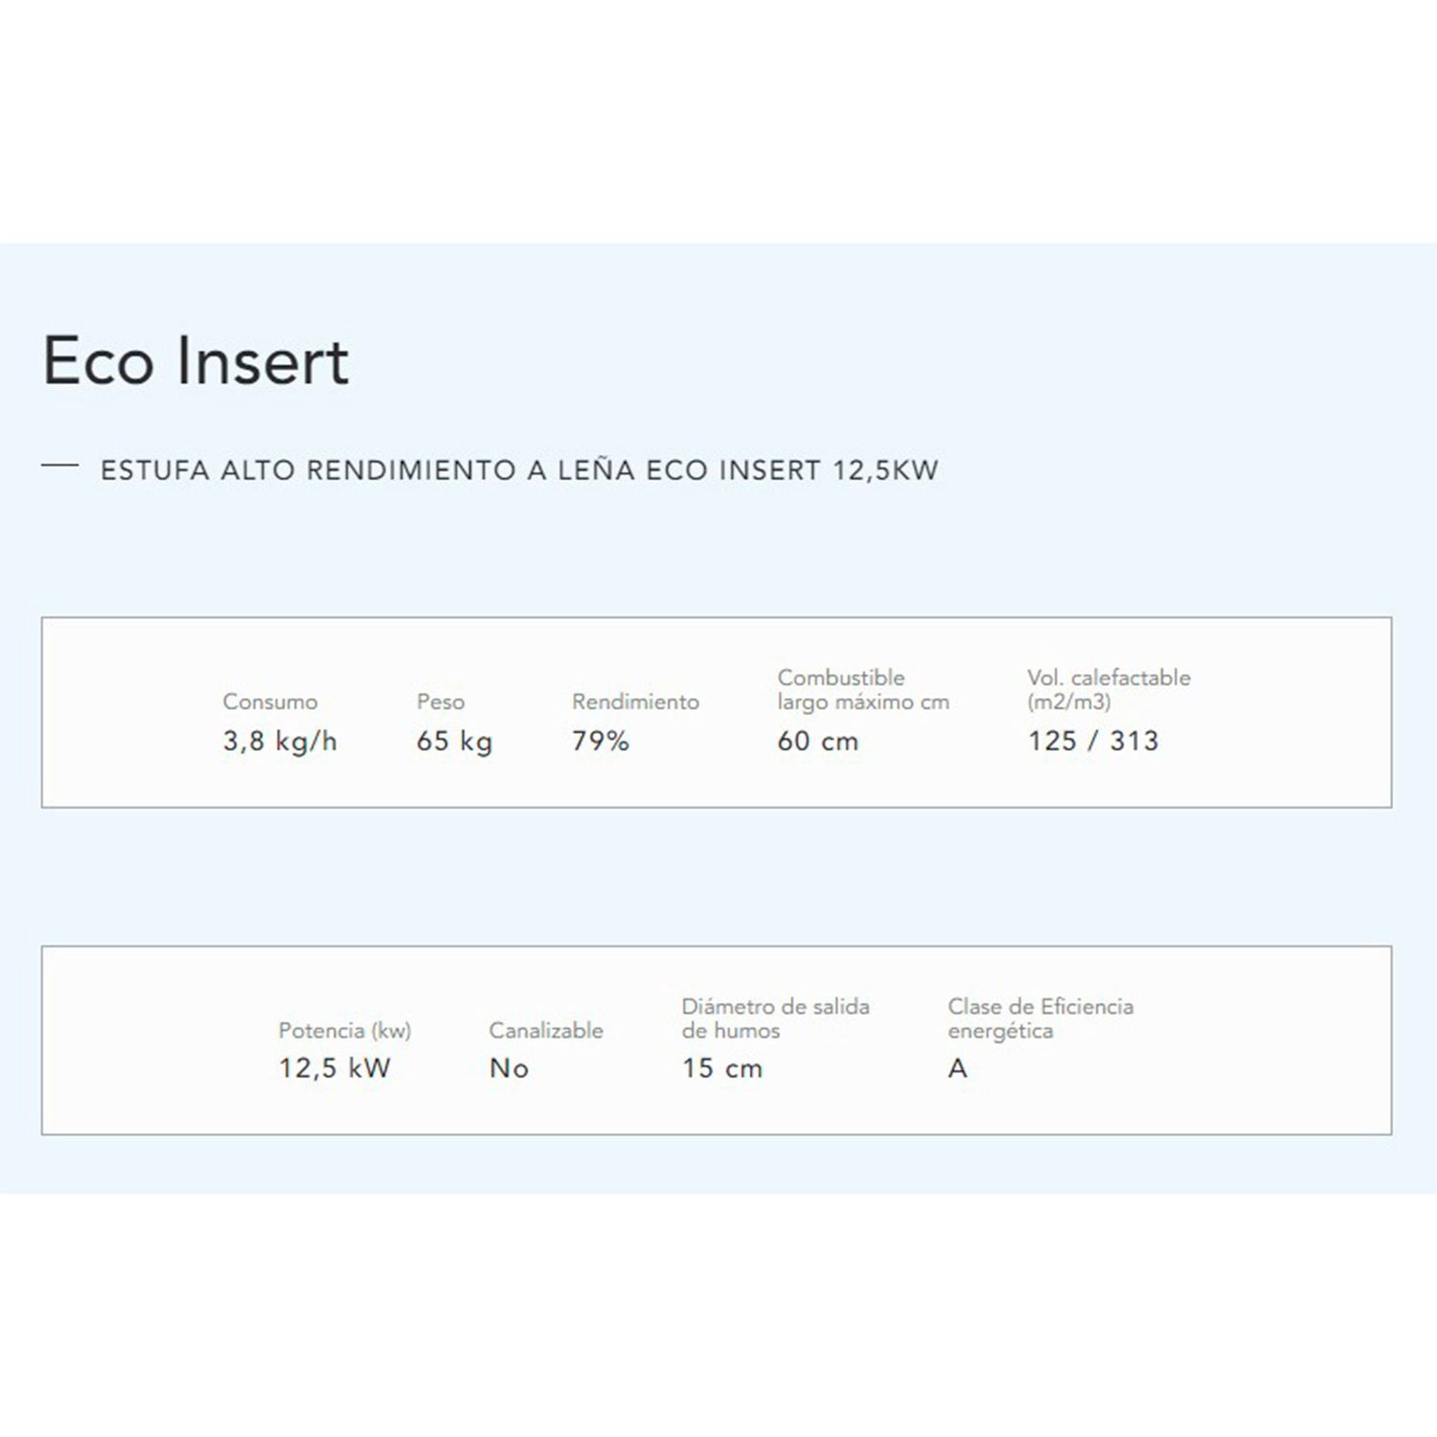Click the Diámetro de salida de humos label
The width and height of the screenshot is (1437, 1437).
pos(775,1018)
